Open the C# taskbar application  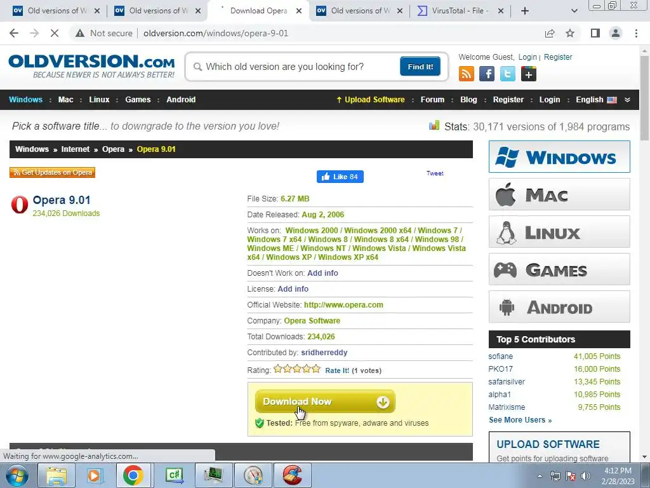pyautogui.click(x=174, y=475)
